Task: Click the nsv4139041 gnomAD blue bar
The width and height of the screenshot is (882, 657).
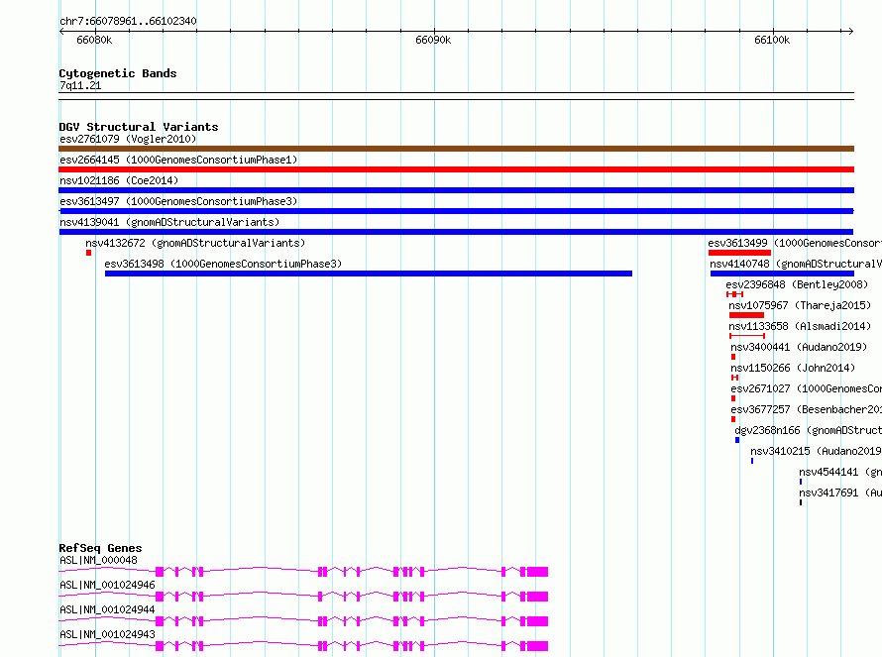Action: tap(456, 232)
